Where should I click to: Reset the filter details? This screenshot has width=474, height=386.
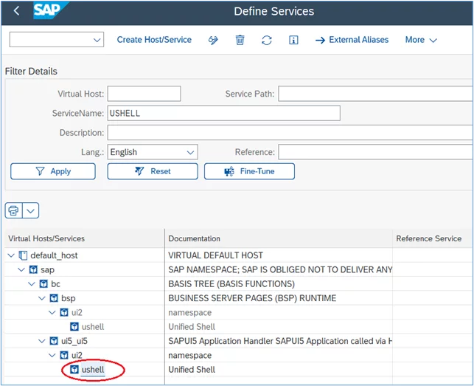tap(153, 171)
